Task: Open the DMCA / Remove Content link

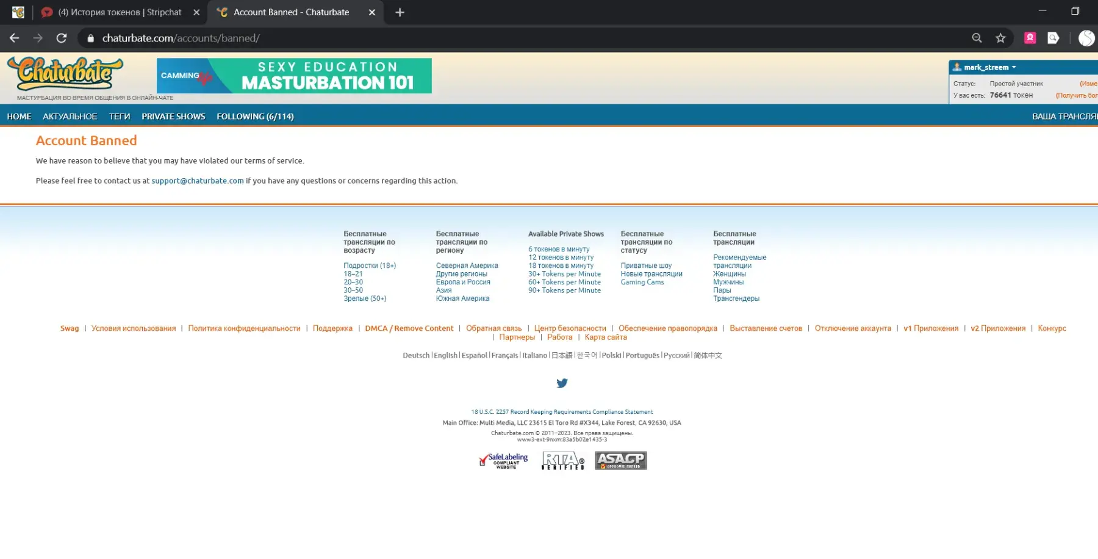Action: [409, 328]
